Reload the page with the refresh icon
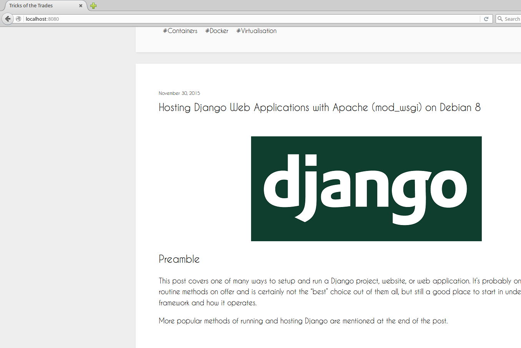Screen dimensions: 521x348 [486, 19]
